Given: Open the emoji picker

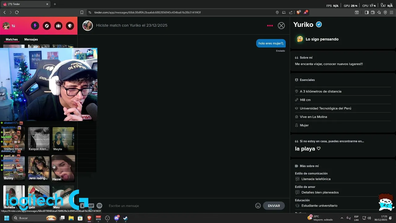Looking at the screenshot, I should pos(258,206).
